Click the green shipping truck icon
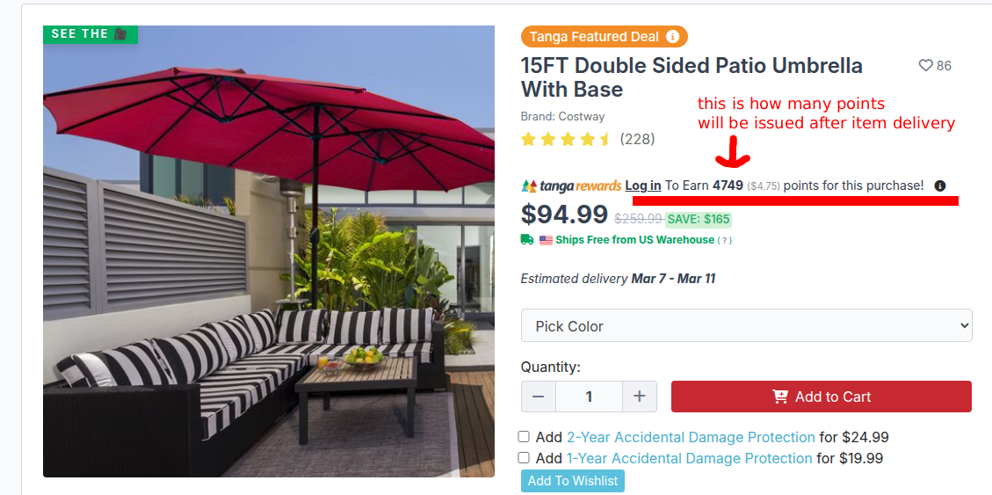The height and width of the screenshot is (495, 992). (x=527, y=239)
